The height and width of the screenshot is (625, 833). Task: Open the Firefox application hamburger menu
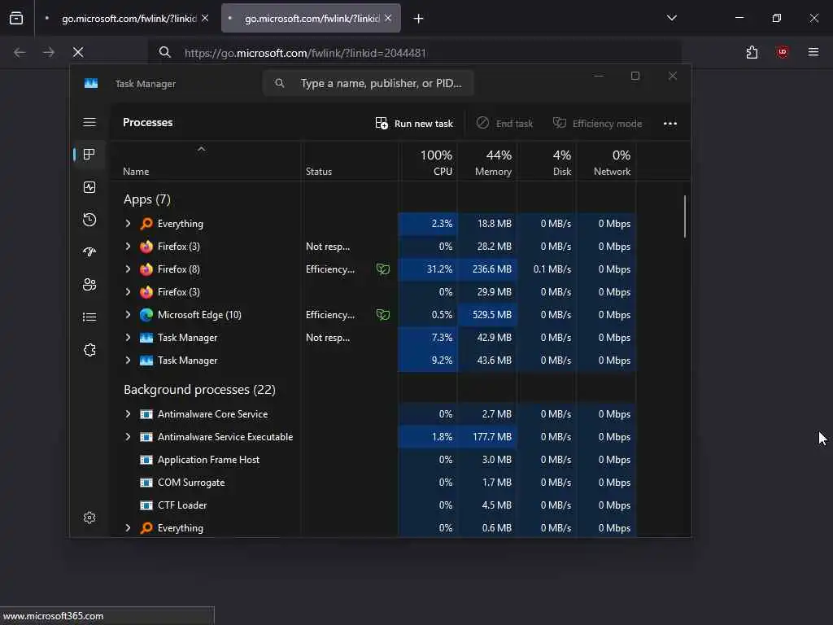(x=813, y=52)
